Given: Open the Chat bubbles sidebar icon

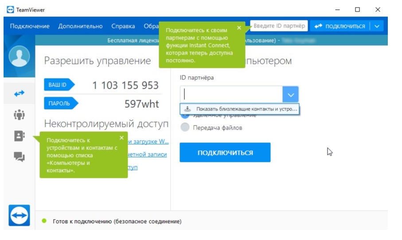Looking at the screenshot, I should [19, 157].
